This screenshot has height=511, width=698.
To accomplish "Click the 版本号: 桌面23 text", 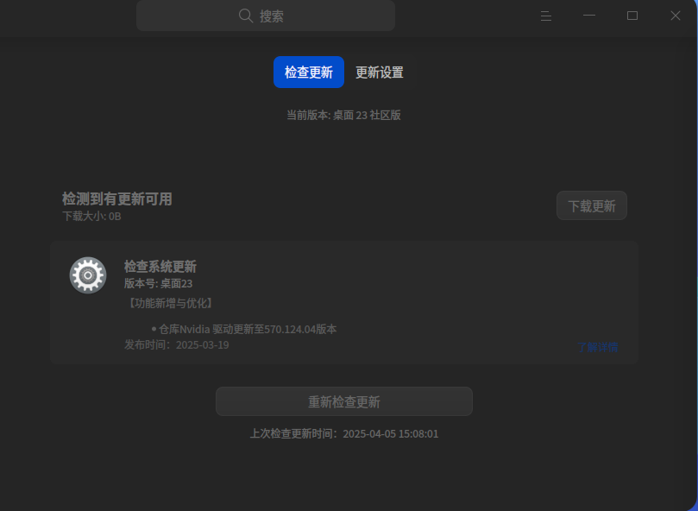I will point(158,283).
